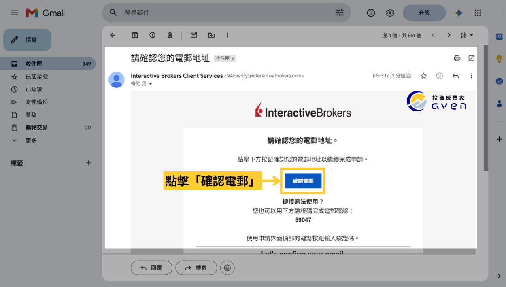Click the 撰寫 compose button

27,40
